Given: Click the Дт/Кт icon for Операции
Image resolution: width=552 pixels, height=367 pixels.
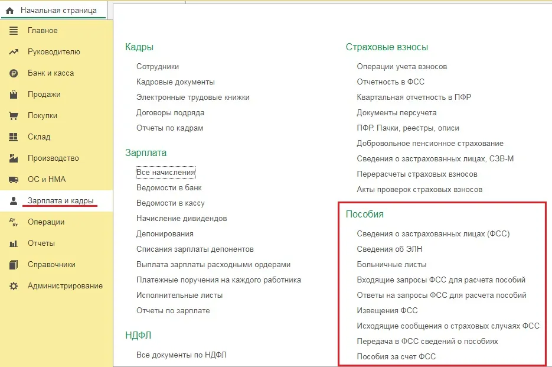Looking at the screenshot, I should [x=14, y=222].
